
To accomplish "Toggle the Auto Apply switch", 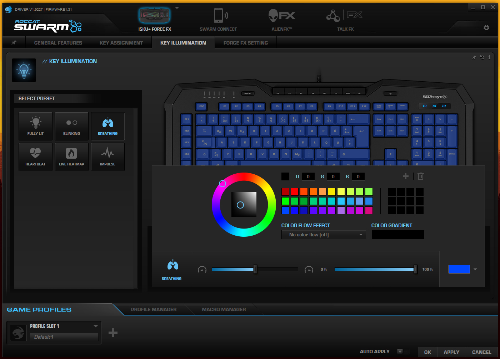I will click(x=403, y=352).
